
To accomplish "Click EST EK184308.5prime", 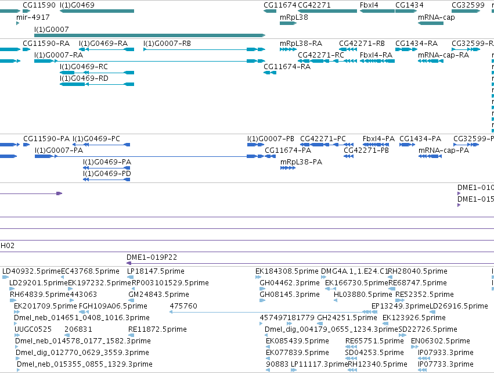I will pyautogui.click(x=287, y=271).
